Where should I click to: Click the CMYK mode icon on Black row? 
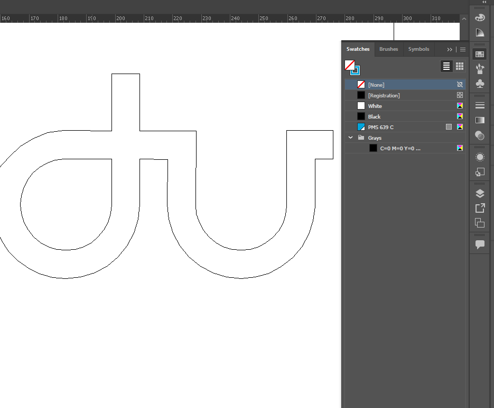460,116
